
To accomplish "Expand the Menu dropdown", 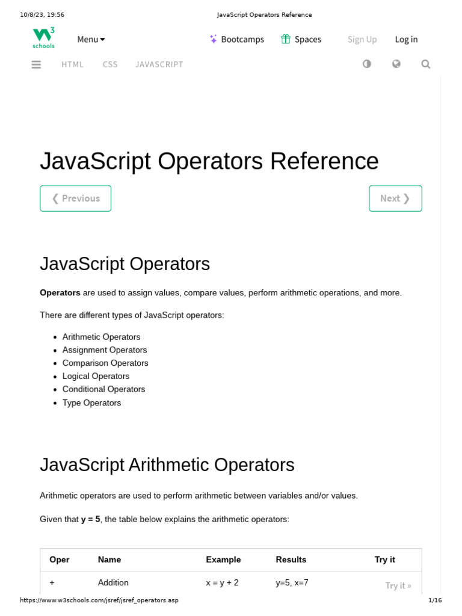I will (91, 39).
